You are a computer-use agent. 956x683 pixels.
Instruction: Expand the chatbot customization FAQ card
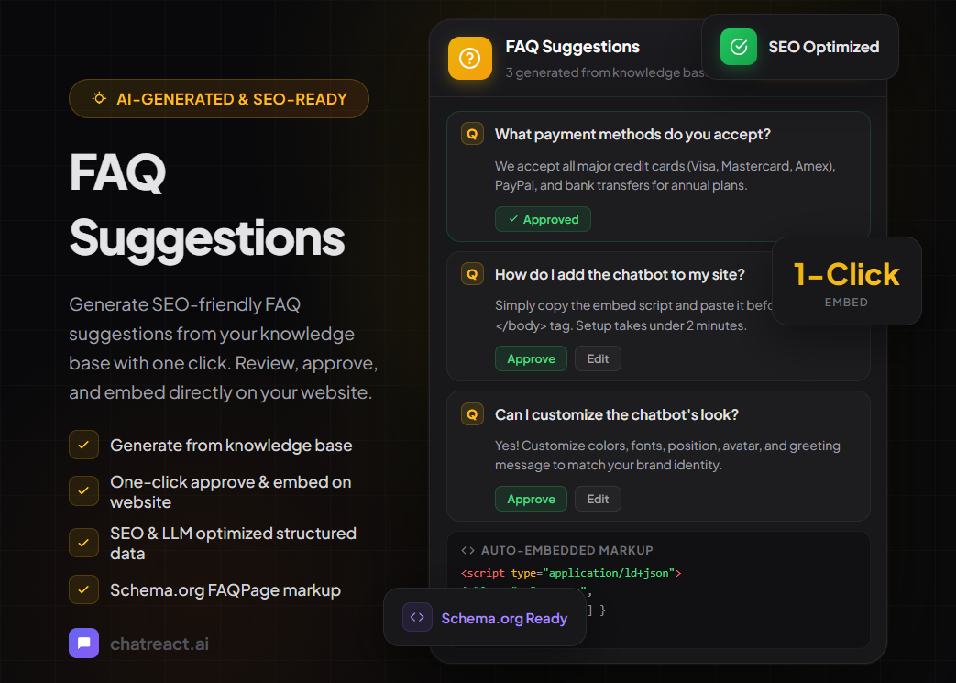(x=658, y=454)
